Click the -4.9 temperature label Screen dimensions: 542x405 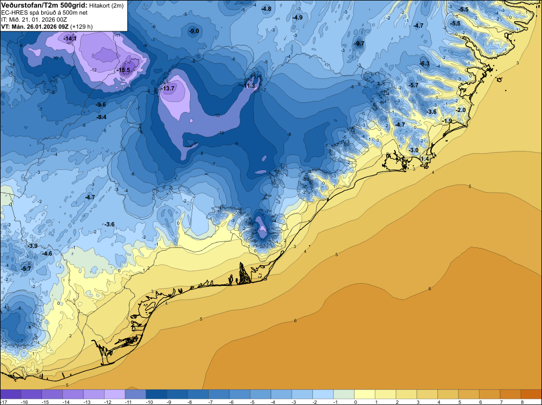point(297,17)
